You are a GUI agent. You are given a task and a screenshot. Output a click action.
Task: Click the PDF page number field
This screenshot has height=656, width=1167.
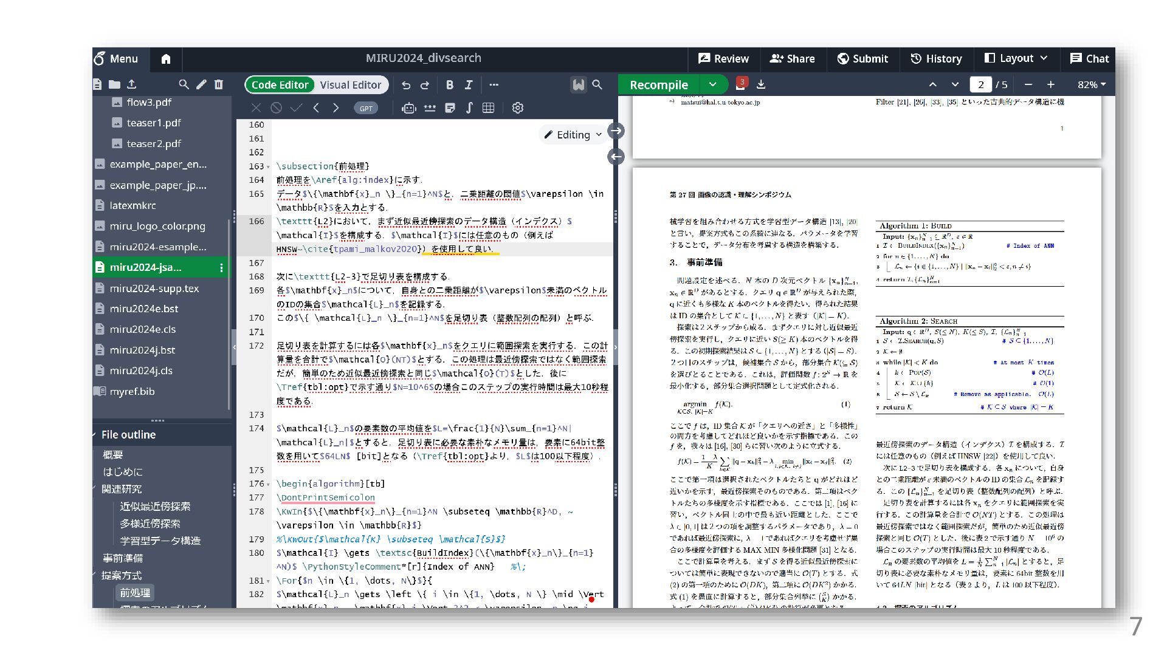click(980, 85)
